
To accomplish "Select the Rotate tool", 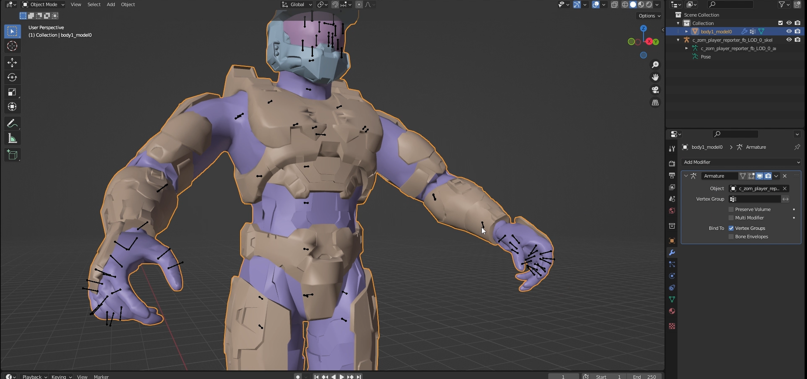I will click(x=12, y=77).
